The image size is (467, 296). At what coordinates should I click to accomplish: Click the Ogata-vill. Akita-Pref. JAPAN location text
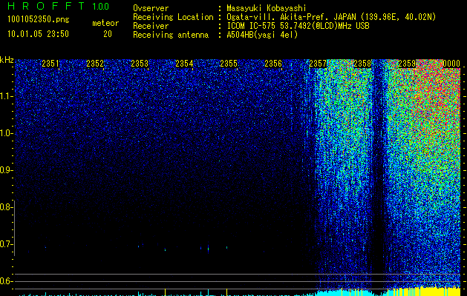pyautogui.click(x=331, y=17)
